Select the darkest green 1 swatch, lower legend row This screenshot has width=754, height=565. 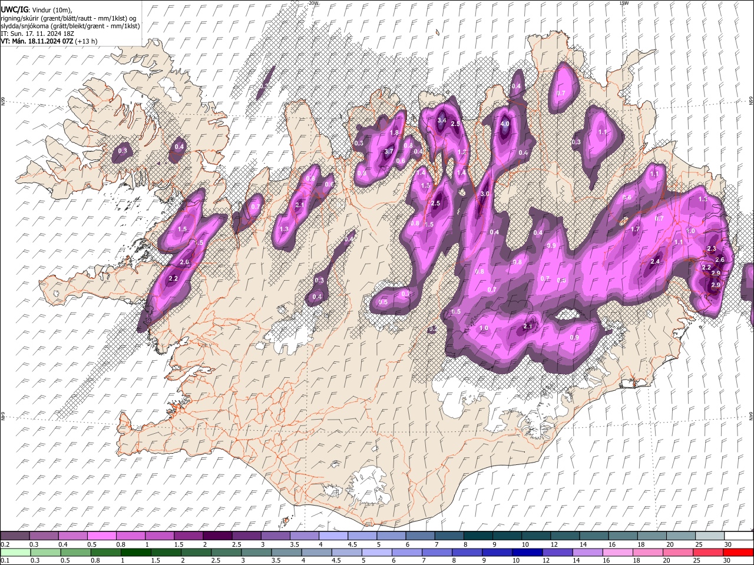point(136,552)
